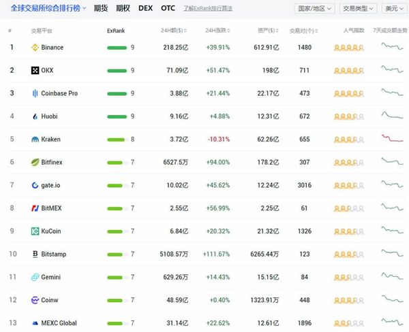Image resolution: width=409 pixels, height=332 pixels.
Task: Switch to the DEX tab
Action: click(145, 8)
